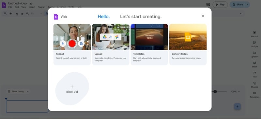The image size is (261, 119).
Task: Click 'Turn your presentations into videos' text
Action: click(186, 58)
